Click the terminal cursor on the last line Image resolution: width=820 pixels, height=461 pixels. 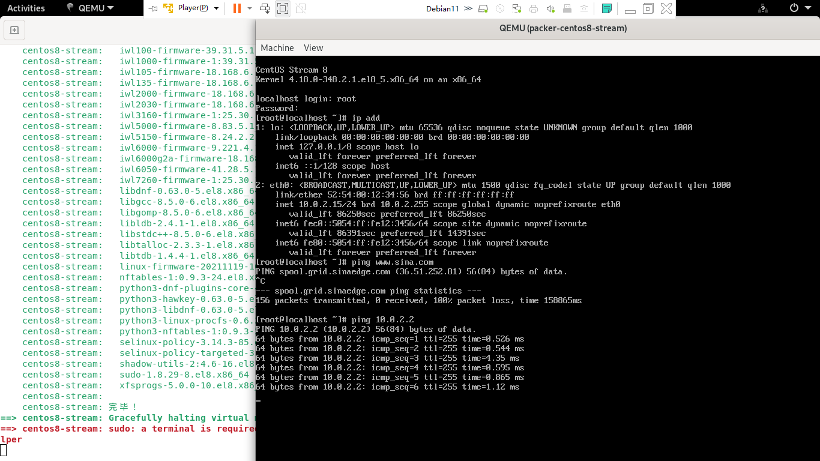pyautogui.click(x=3, y=450)
